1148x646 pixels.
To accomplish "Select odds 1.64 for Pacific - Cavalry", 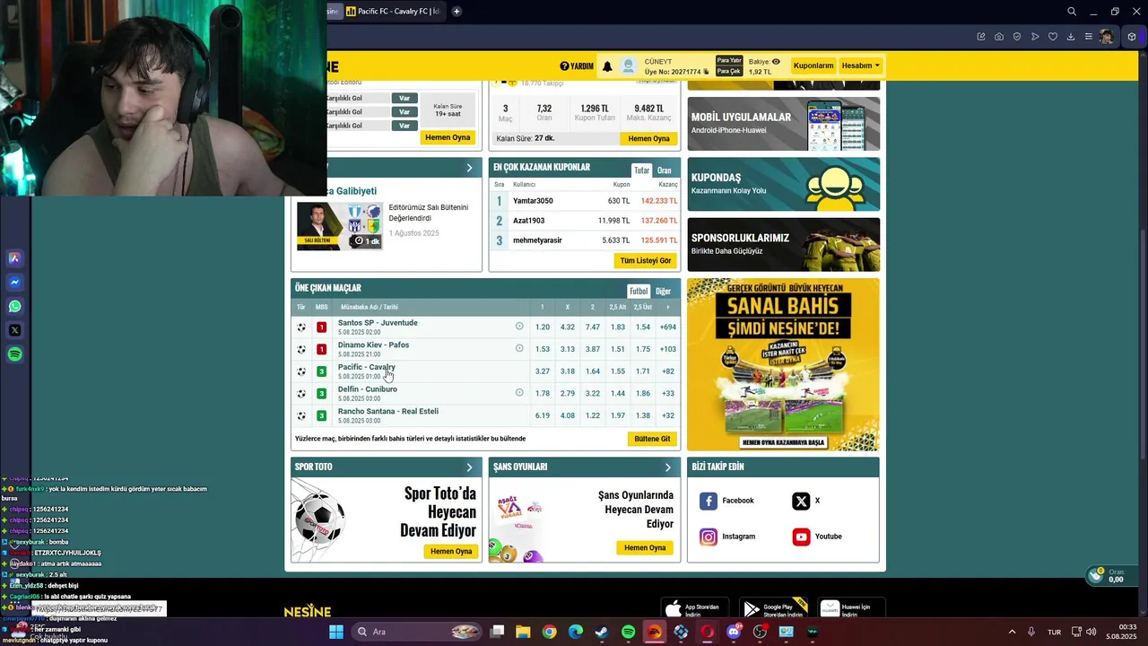I will 592,371.
